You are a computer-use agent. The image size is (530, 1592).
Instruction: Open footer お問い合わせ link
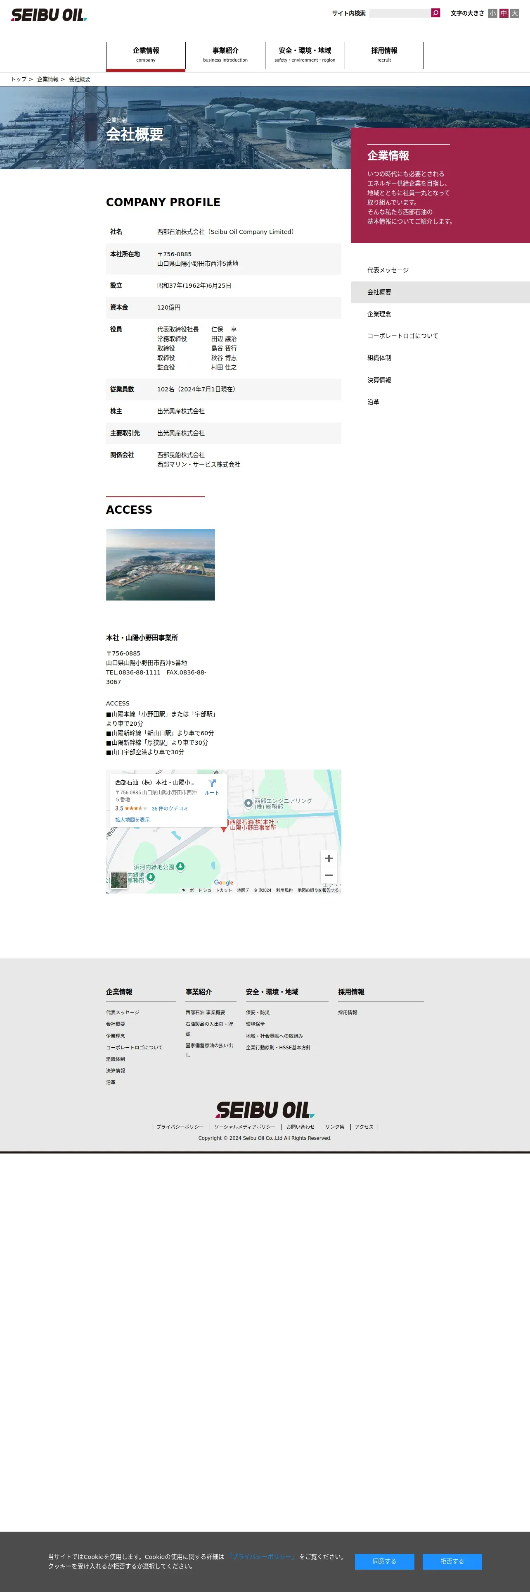[x=300, y=1127]
